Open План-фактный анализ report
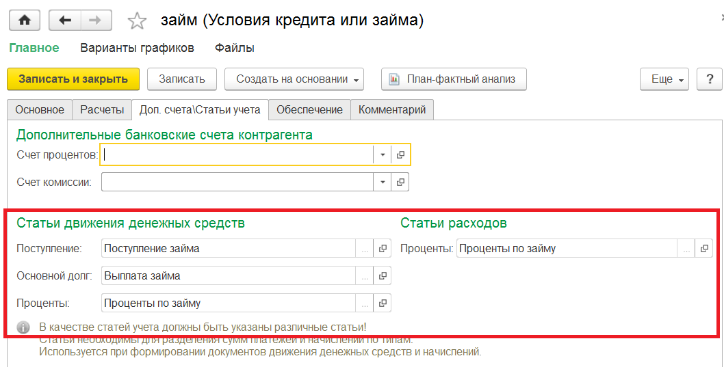This screenshot has height=367, width=724. click(454, 79)
